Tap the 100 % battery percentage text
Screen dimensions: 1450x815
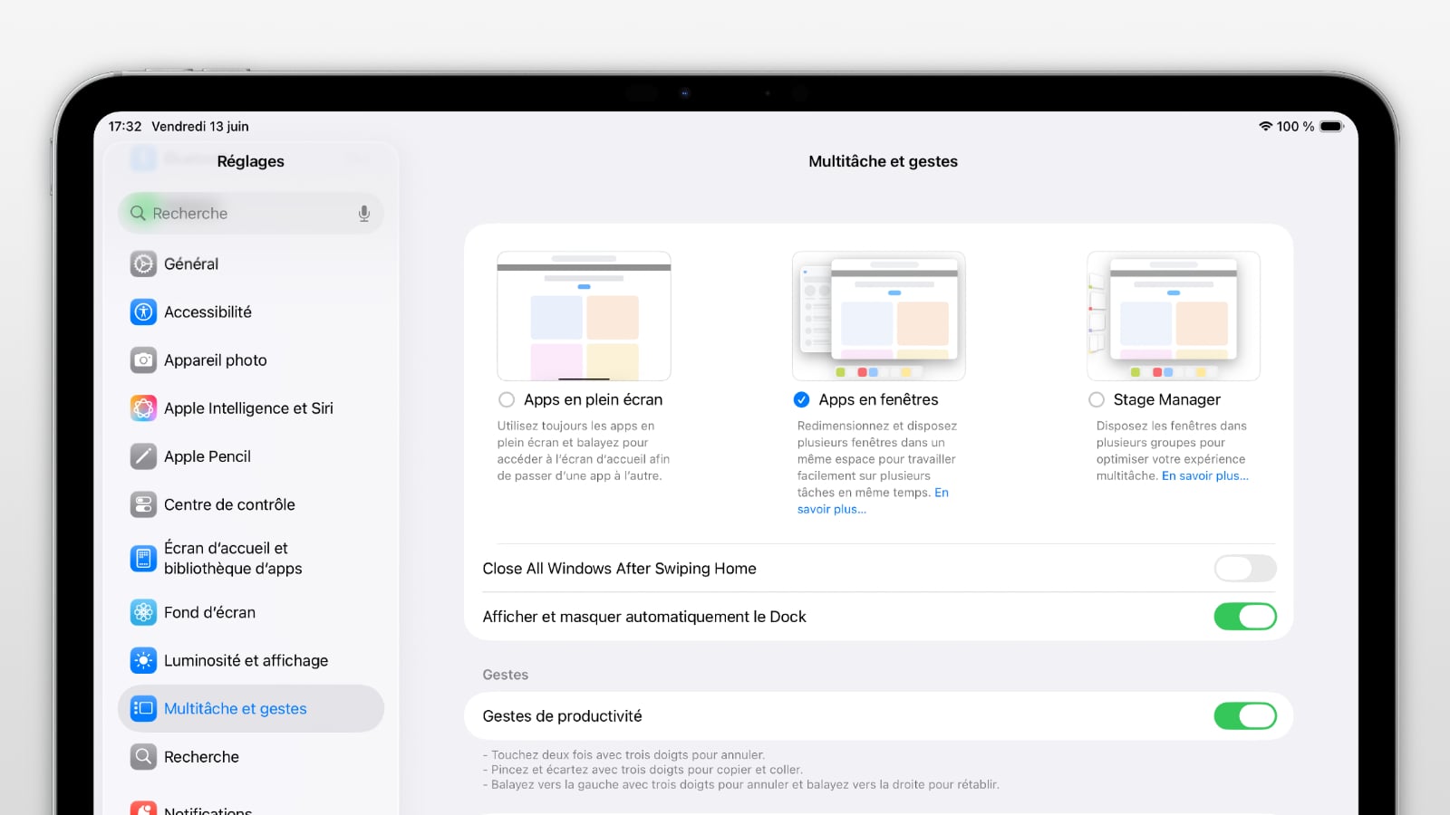pos(1295,126)
